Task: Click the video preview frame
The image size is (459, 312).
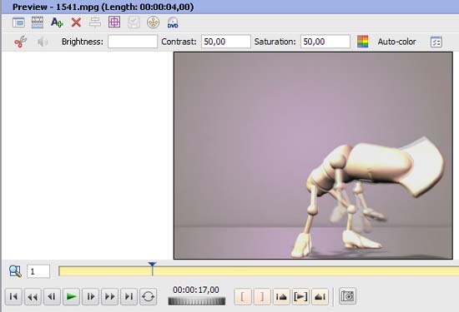Action: [313, 156]
